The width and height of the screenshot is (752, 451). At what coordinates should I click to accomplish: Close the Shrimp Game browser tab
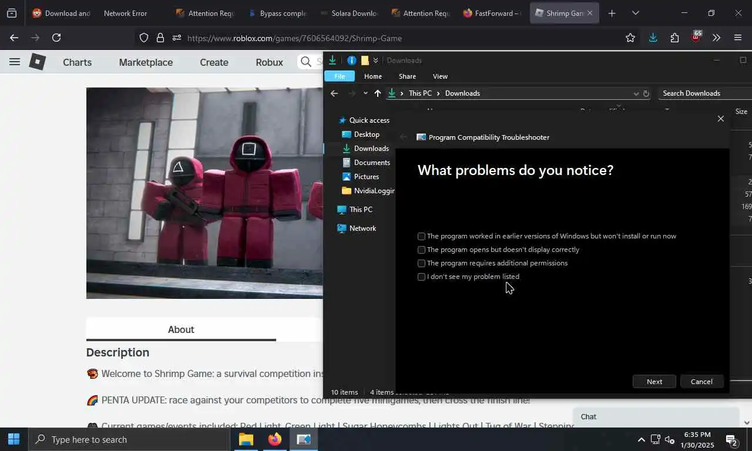pyautogui.click(x=590, y=13)
